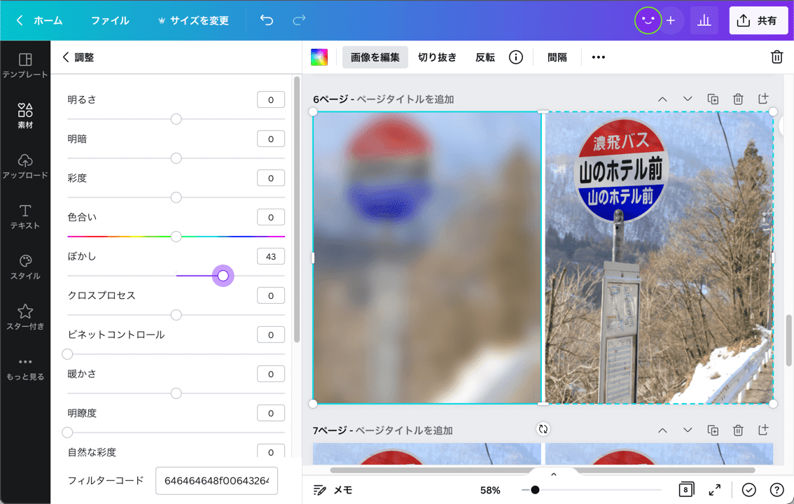This screenshot has height=504, width=794.
Task: Open the 素材 (Elements) panel
Action: coord(26,113)
